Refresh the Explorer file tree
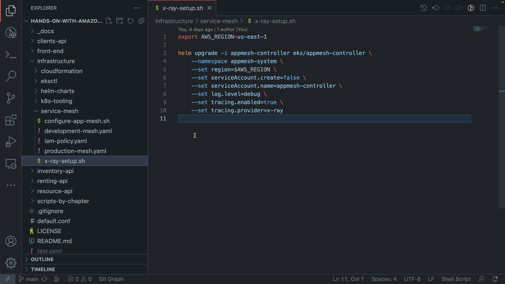The image size is (505, 284). [x=130, y=21]
